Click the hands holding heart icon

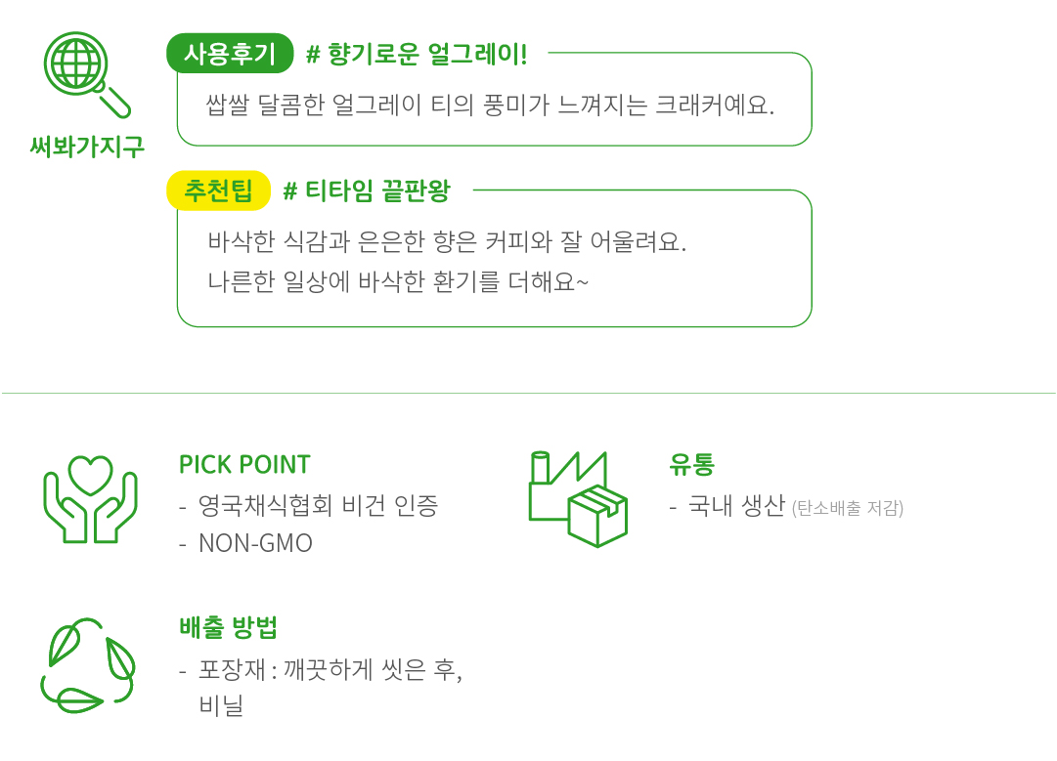point(91,499)
